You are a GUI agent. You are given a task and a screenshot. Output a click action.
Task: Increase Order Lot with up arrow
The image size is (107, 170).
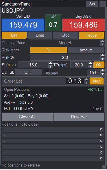tap(86, 79)
